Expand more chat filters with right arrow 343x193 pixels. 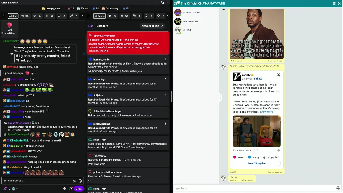pos(83,16)
